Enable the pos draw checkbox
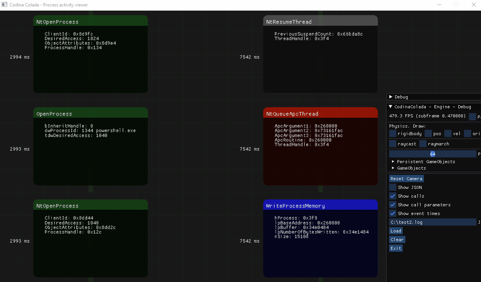 tap(428, 134)
